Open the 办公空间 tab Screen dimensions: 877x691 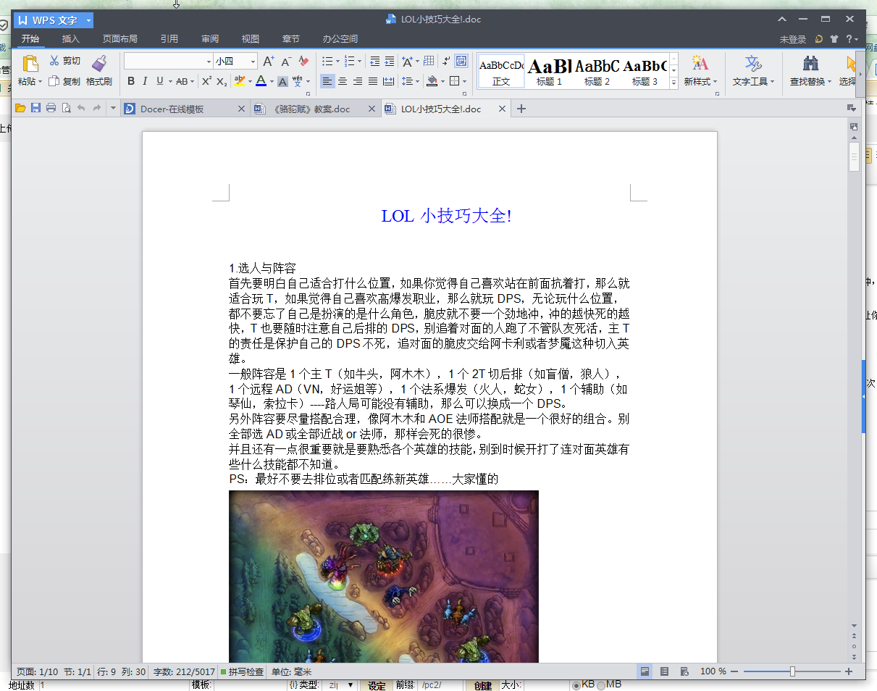(340, 39)
